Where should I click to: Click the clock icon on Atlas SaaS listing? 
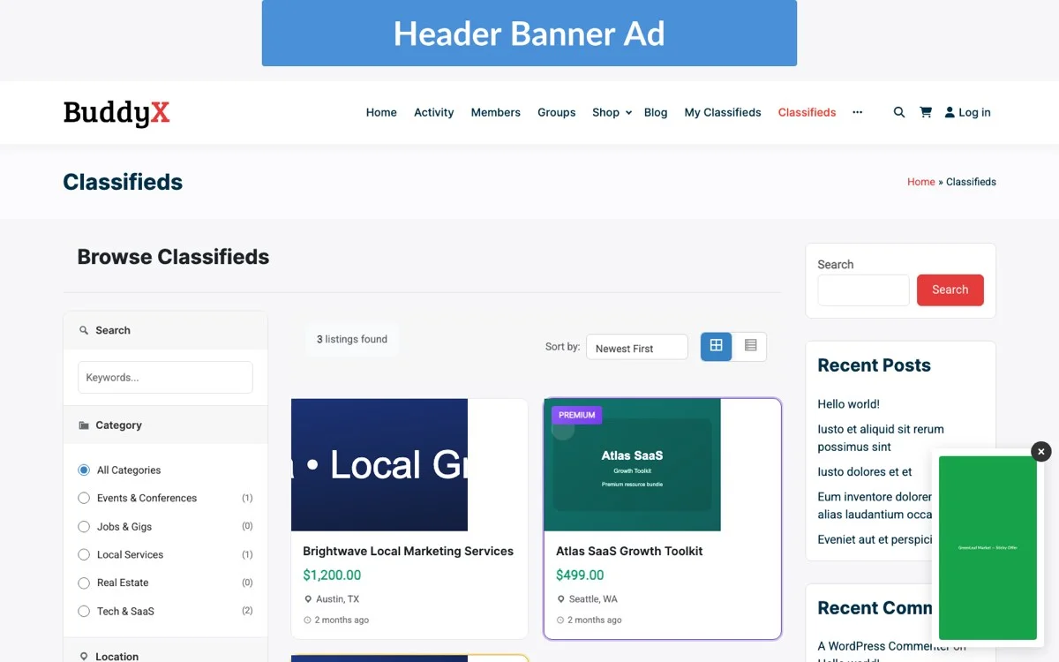(x=560, y=620)
